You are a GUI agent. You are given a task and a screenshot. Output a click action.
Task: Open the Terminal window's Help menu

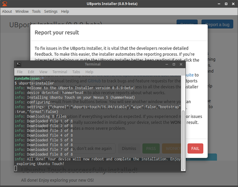point(89,72)
